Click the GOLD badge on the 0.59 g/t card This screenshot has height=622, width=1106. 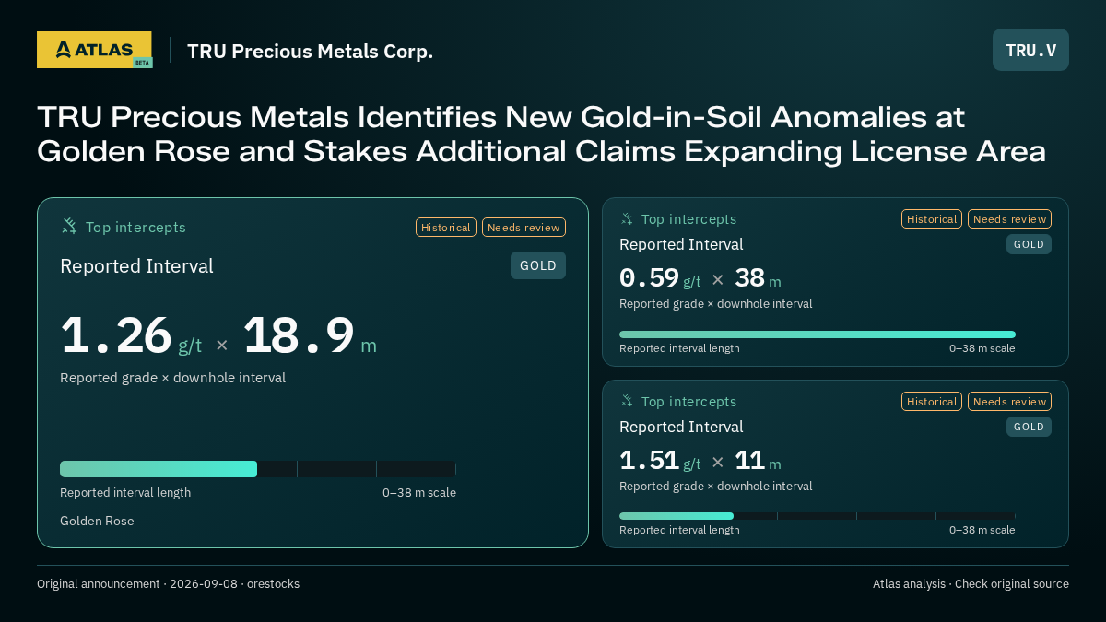tap(1029, 244)
